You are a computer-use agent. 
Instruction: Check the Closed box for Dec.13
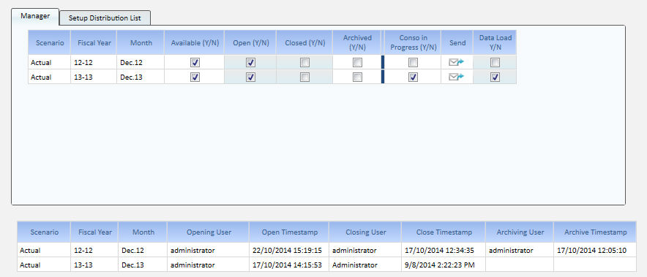click(304, 77)
